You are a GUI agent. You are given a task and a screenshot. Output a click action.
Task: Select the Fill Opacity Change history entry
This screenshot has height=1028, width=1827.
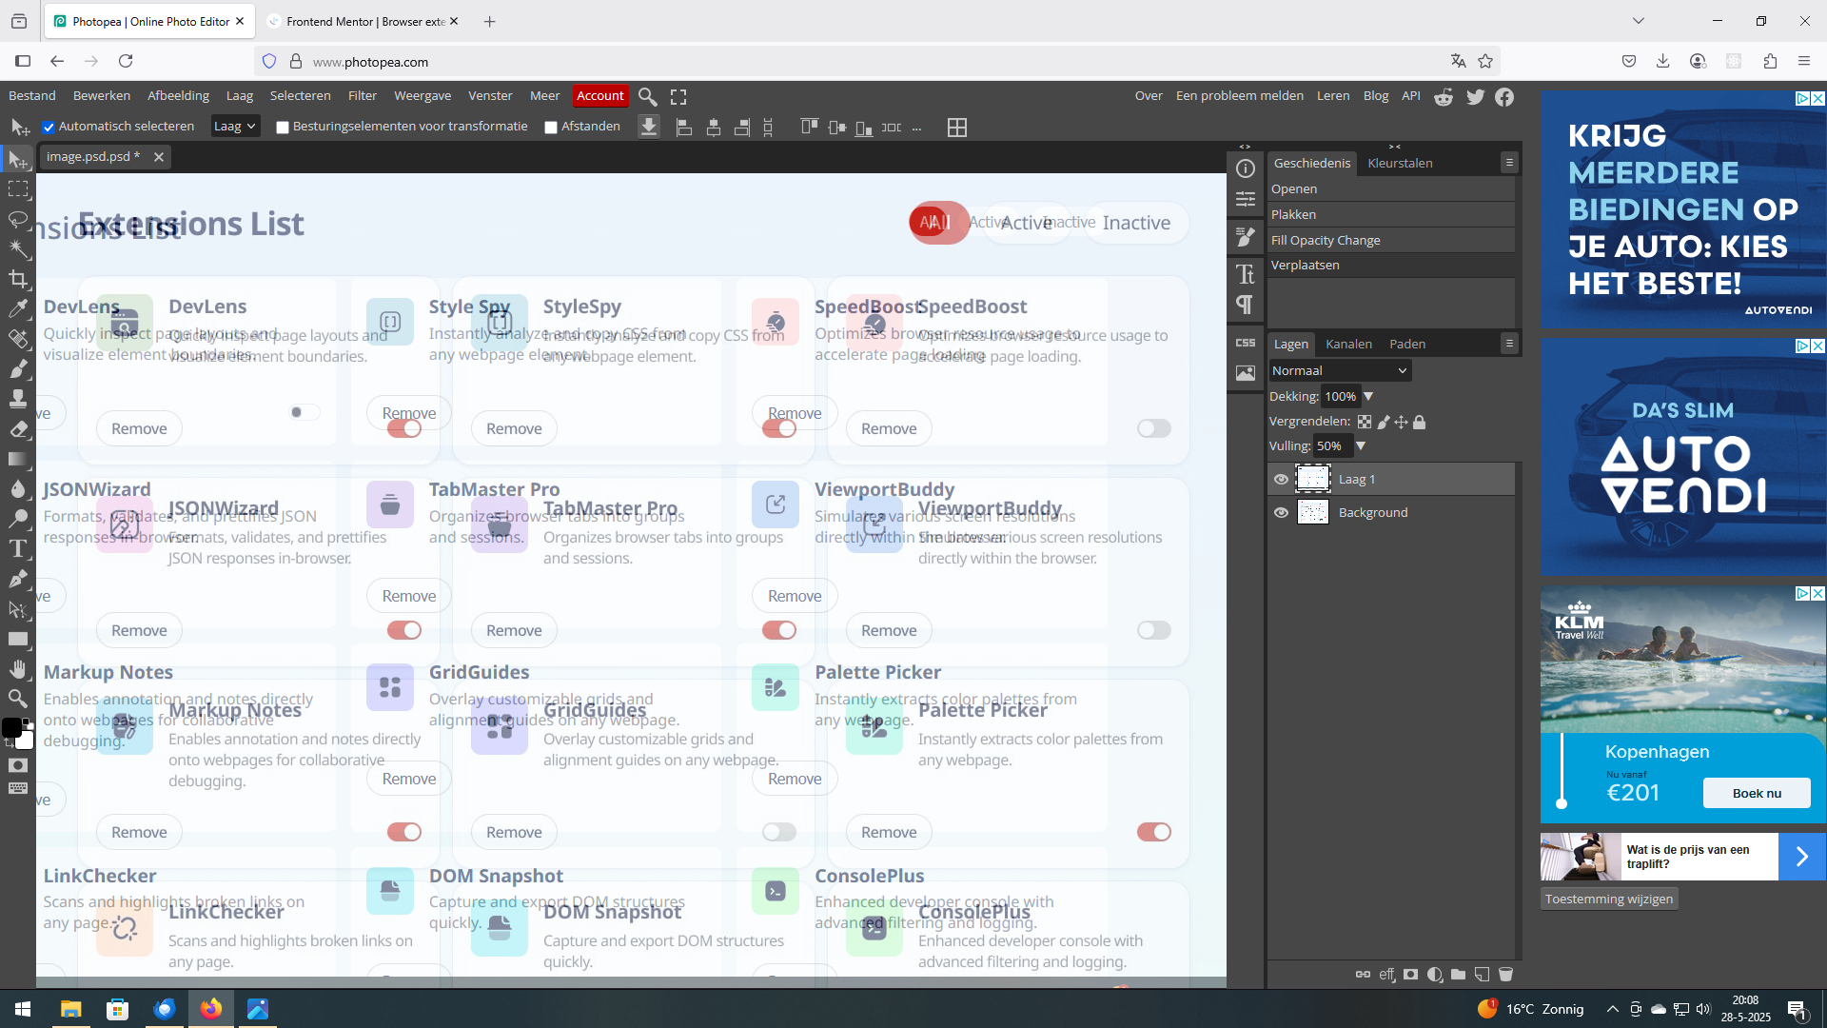(x=1326, y=240)
